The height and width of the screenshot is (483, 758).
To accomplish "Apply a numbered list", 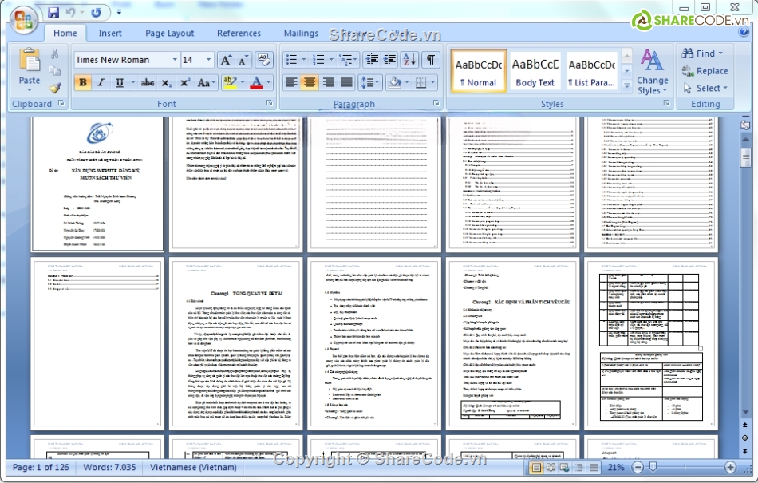I will coord(318,60).
